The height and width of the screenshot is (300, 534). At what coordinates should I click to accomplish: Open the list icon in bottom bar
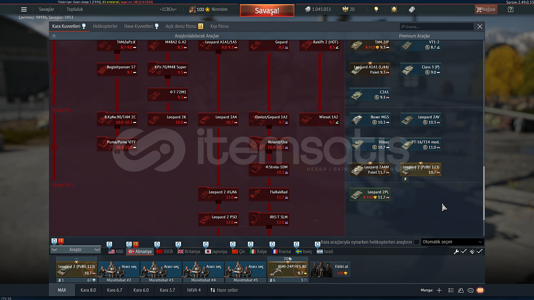(451, 290)
